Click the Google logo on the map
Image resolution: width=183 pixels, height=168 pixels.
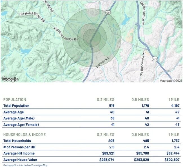pos(10,79)
